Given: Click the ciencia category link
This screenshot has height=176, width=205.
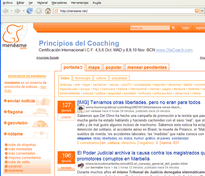Looking at the screenshot, I should pyautogui.click(x=114, y=85).
